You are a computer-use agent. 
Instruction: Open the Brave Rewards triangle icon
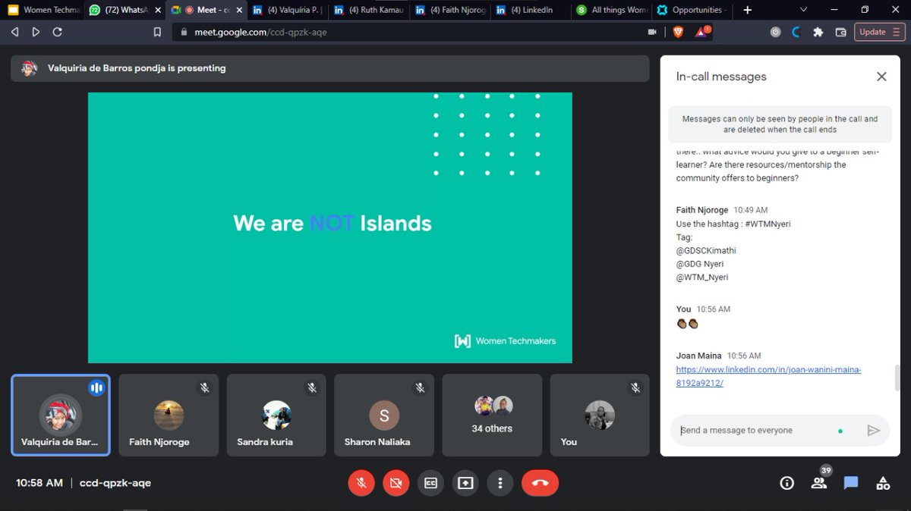click(x=703, y=32)
